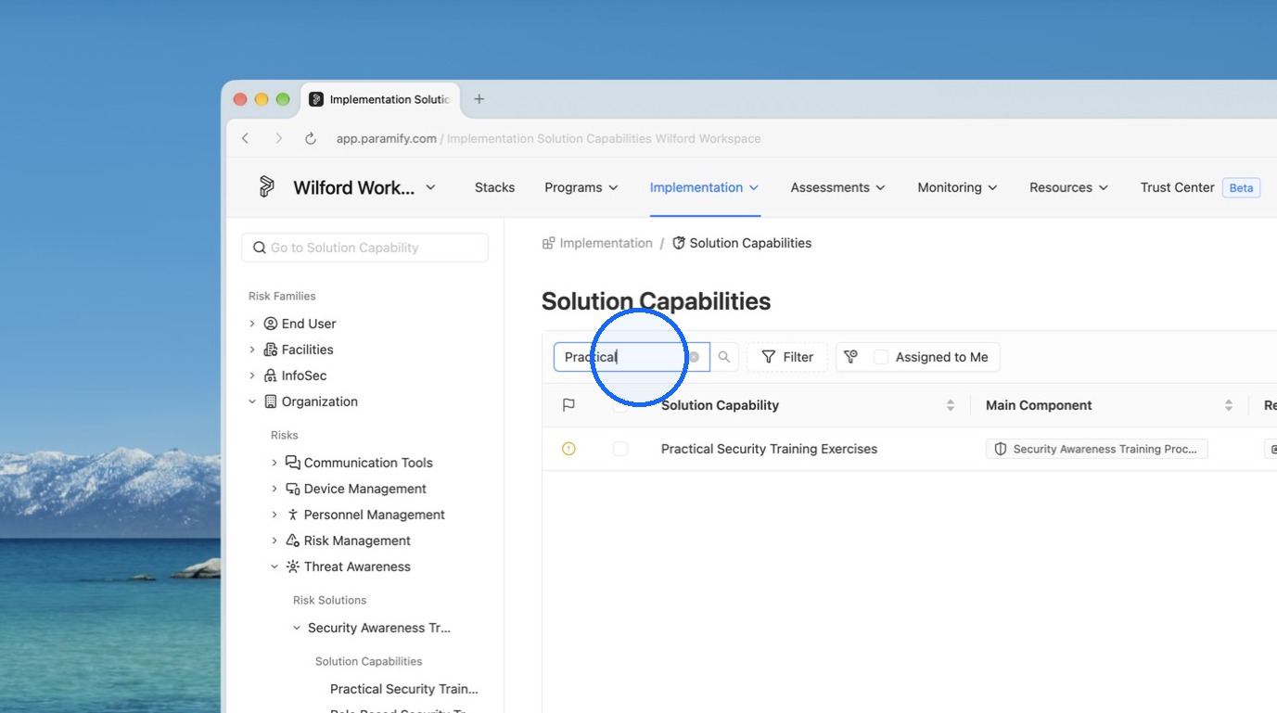Expand Personnel Management tree node
This screenshot has height=713, width=1277.
[275, 515]
